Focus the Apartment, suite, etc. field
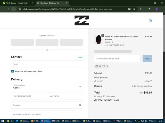 click(x=47, y=114)
